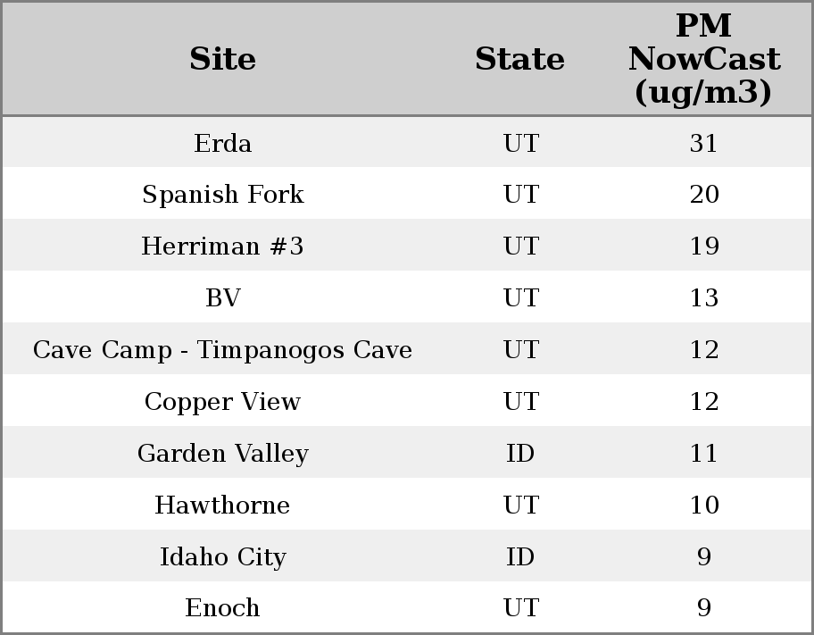Click the Hawthorne site name
814x635 pixels.
[x=222, y=505]
